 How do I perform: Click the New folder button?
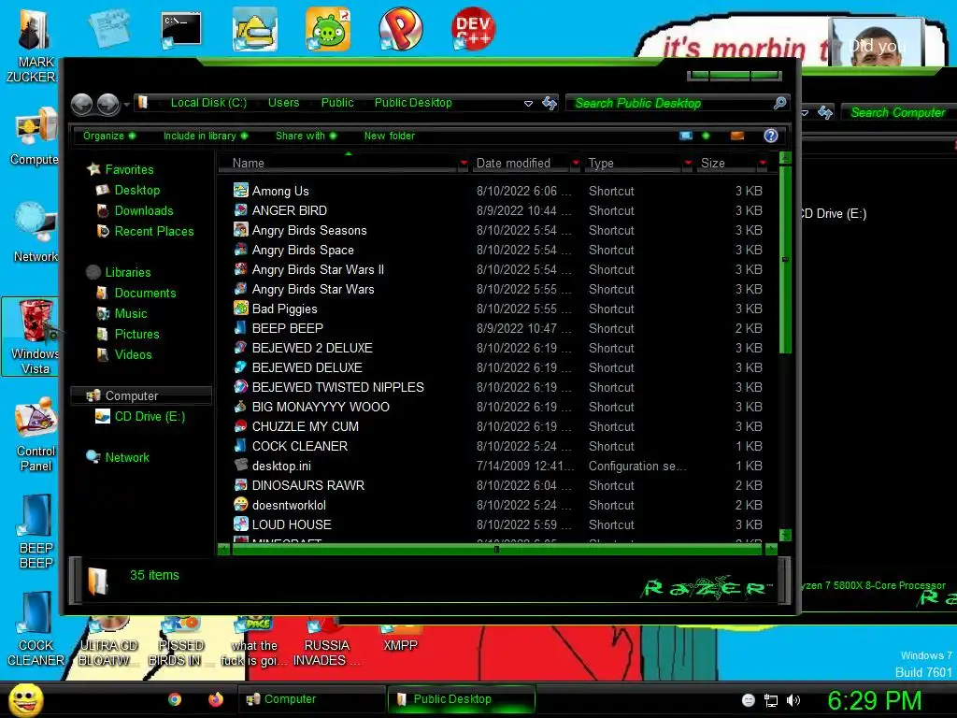coord(390,136)
